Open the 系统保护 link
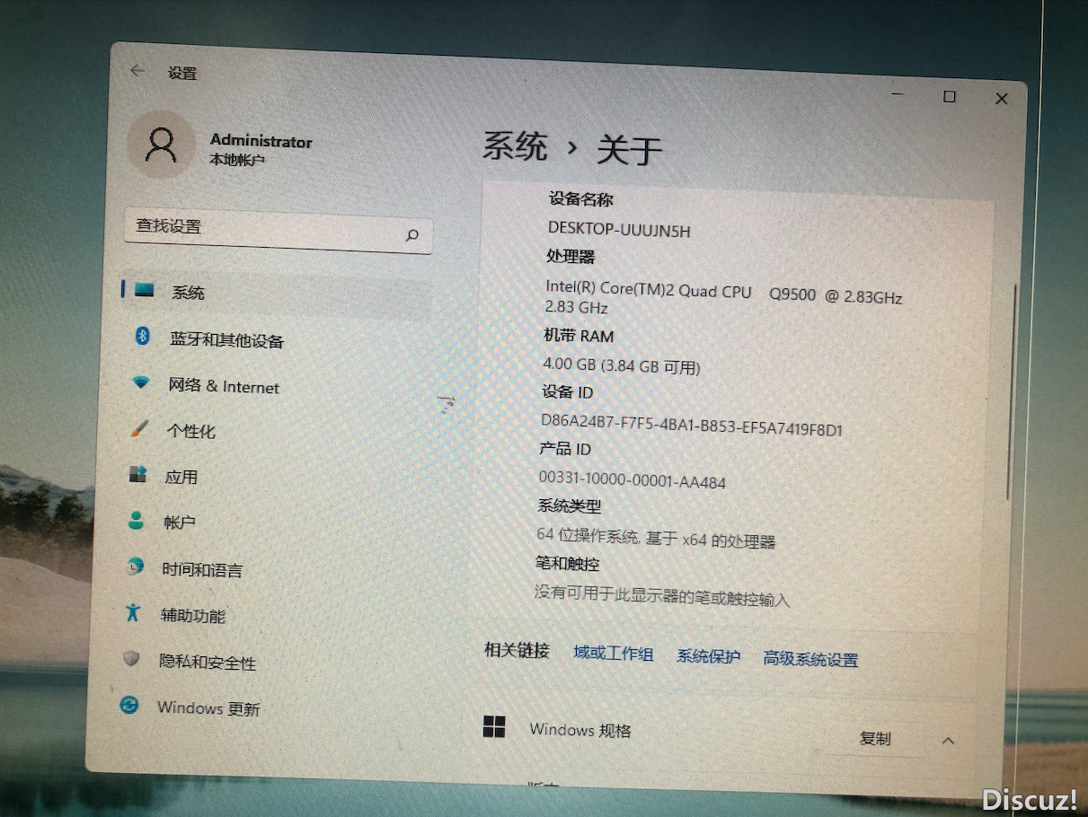The height and width of the screenshot is (817, 1088). [x=709, y=656]
